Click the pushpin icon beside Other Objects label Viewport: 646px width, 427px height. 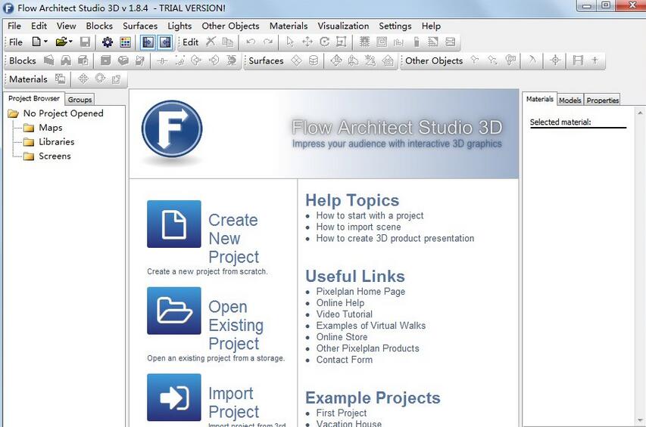(x=475, y=60)
